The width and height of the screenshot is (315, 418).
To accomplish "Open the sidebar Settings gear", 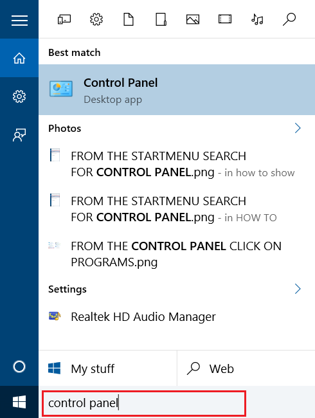I will [x=19, y=96].
